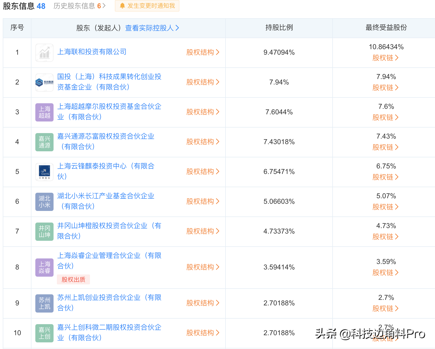Open 湖北小米长江产业基金合伙企业 link
Image resolution: width=435 pixels, height=349 pixels.
(106, 201)
